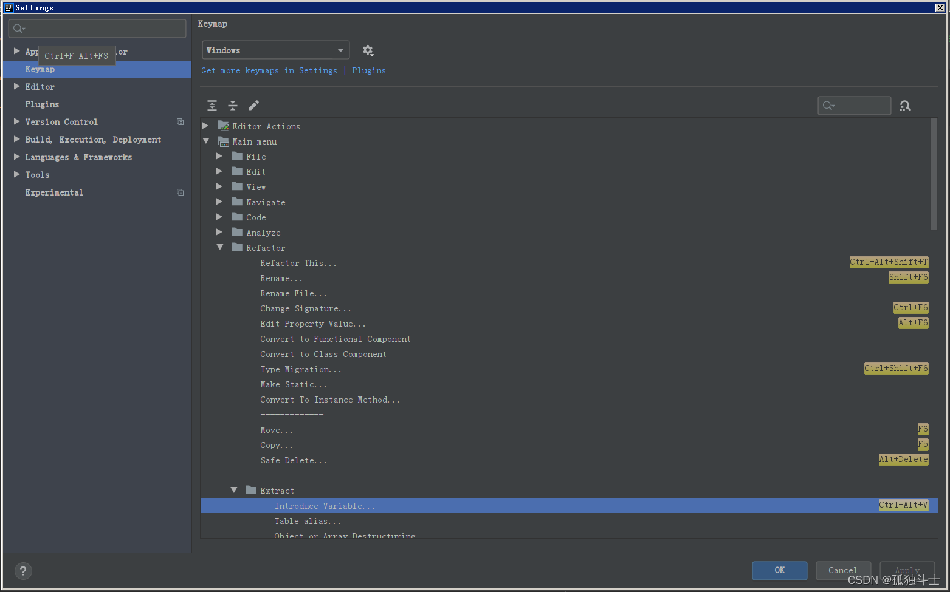Image resolution: width=950 pixels, height=592 pixels.
Task: Click the keymap tree vertical scrollbar
Action: (x=934, y=176)
